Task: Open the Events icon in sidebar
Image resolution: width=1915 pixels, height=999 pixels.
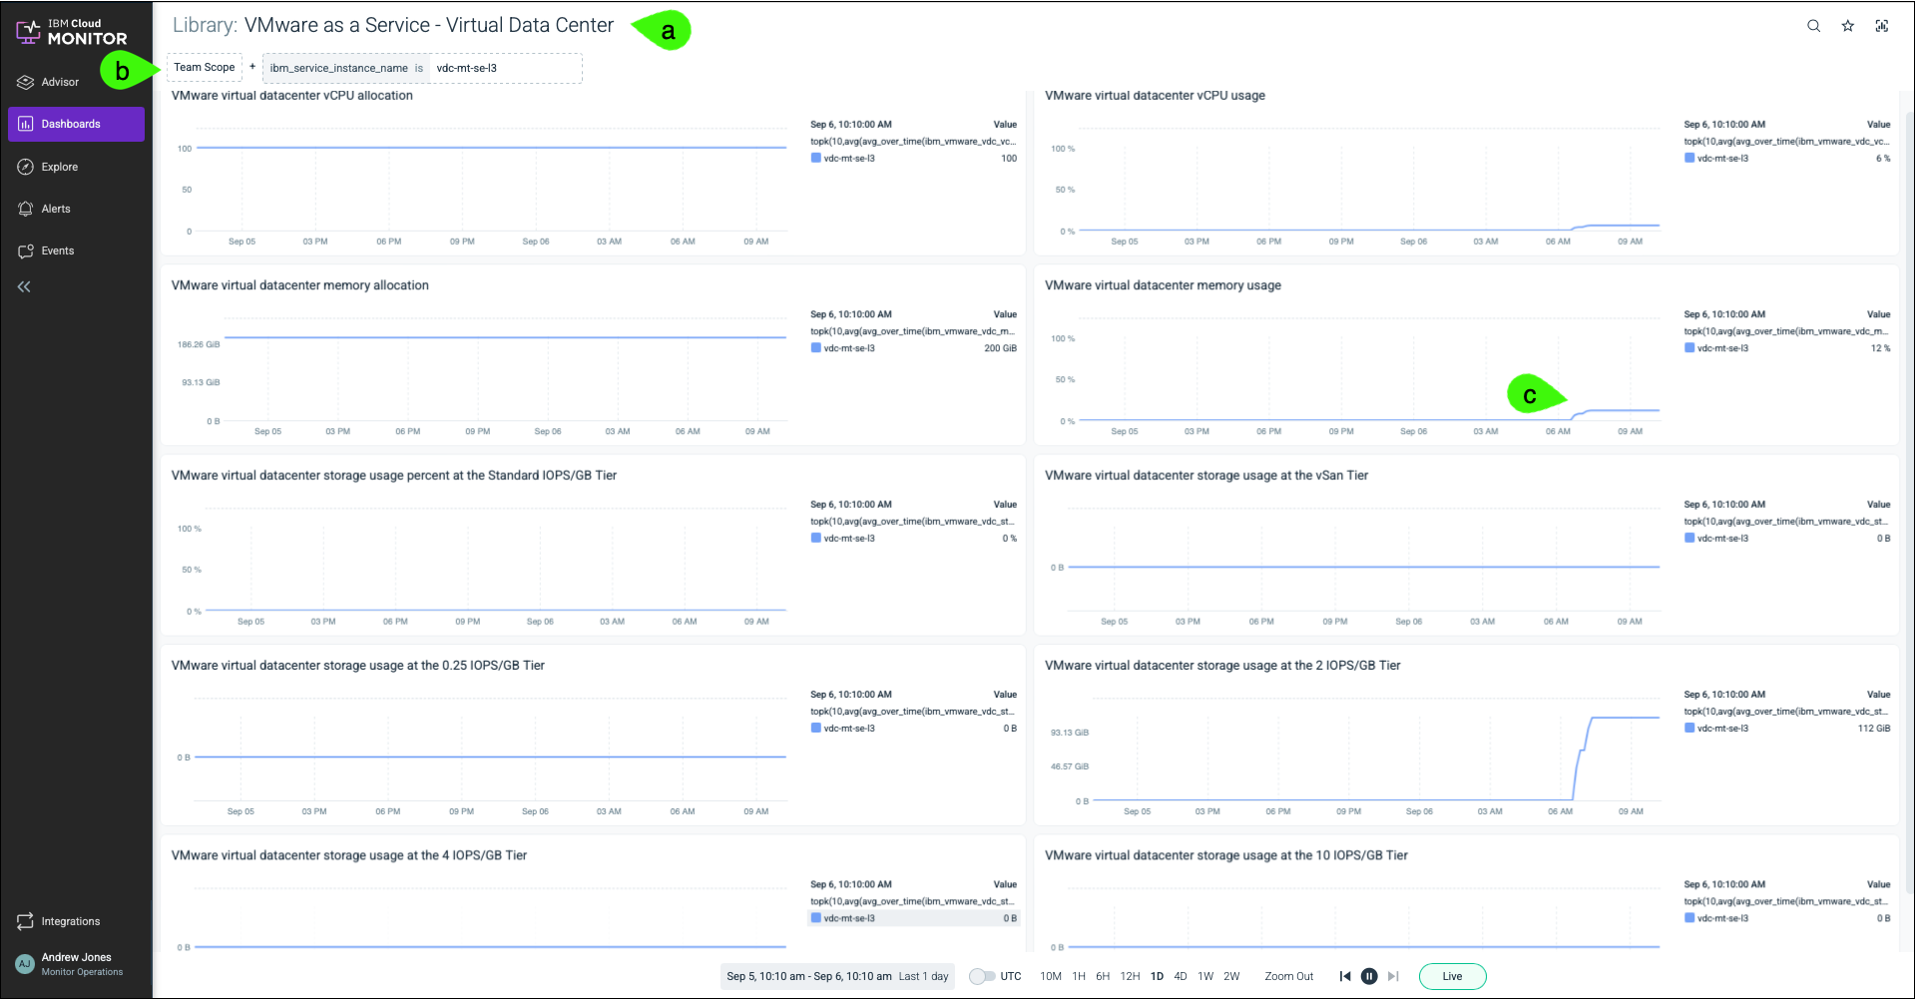Action: click(x=26, y=250)
